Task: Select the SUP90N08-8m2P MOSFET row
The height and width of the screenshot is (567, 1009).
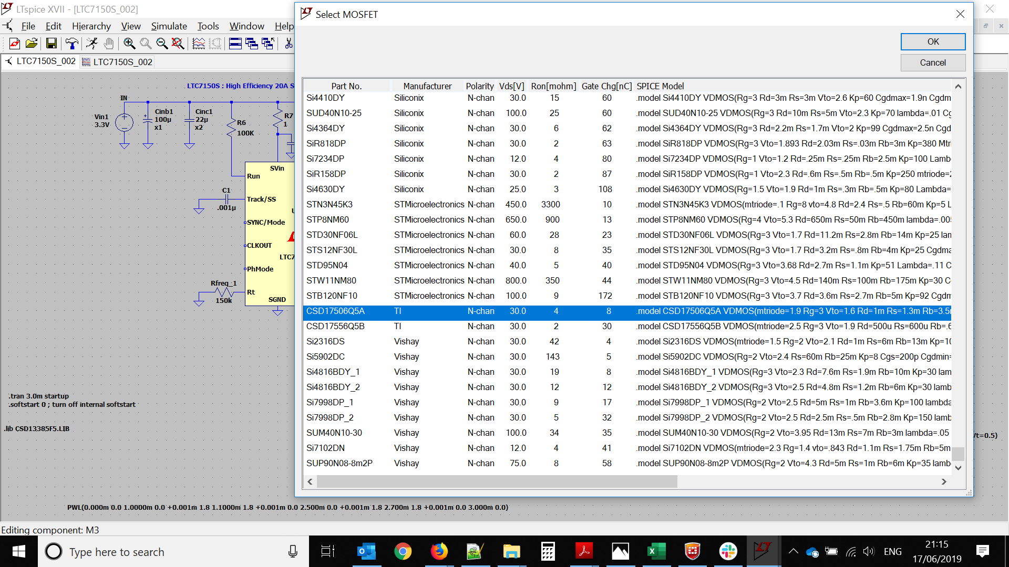Action: [x=627, y=464]
